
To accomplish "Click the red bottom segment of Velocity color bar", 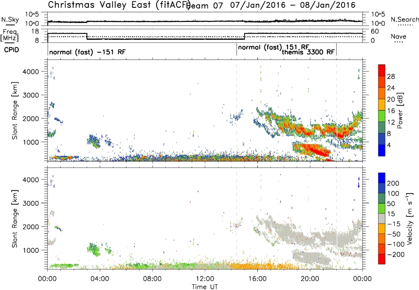I will pyautogui.click(x=382, y=259).
